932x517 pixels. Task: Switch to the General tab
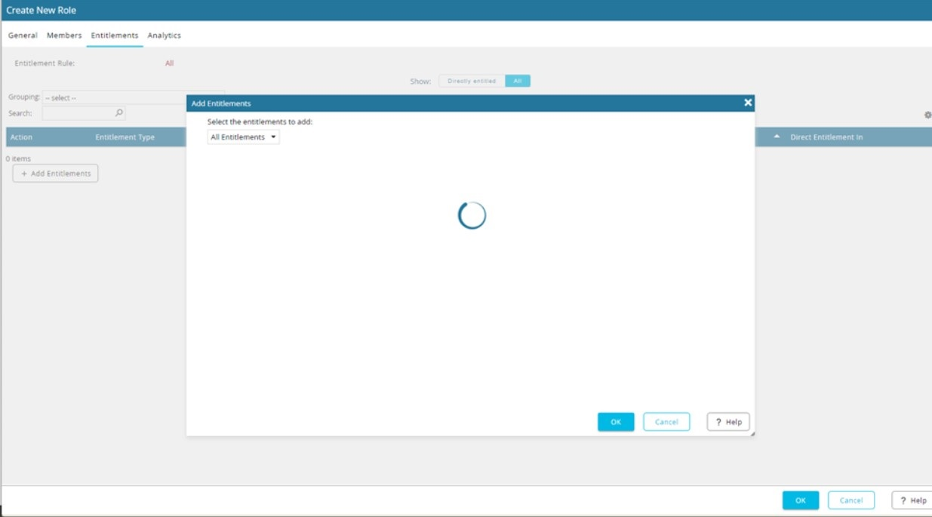[x=23, y=35]
